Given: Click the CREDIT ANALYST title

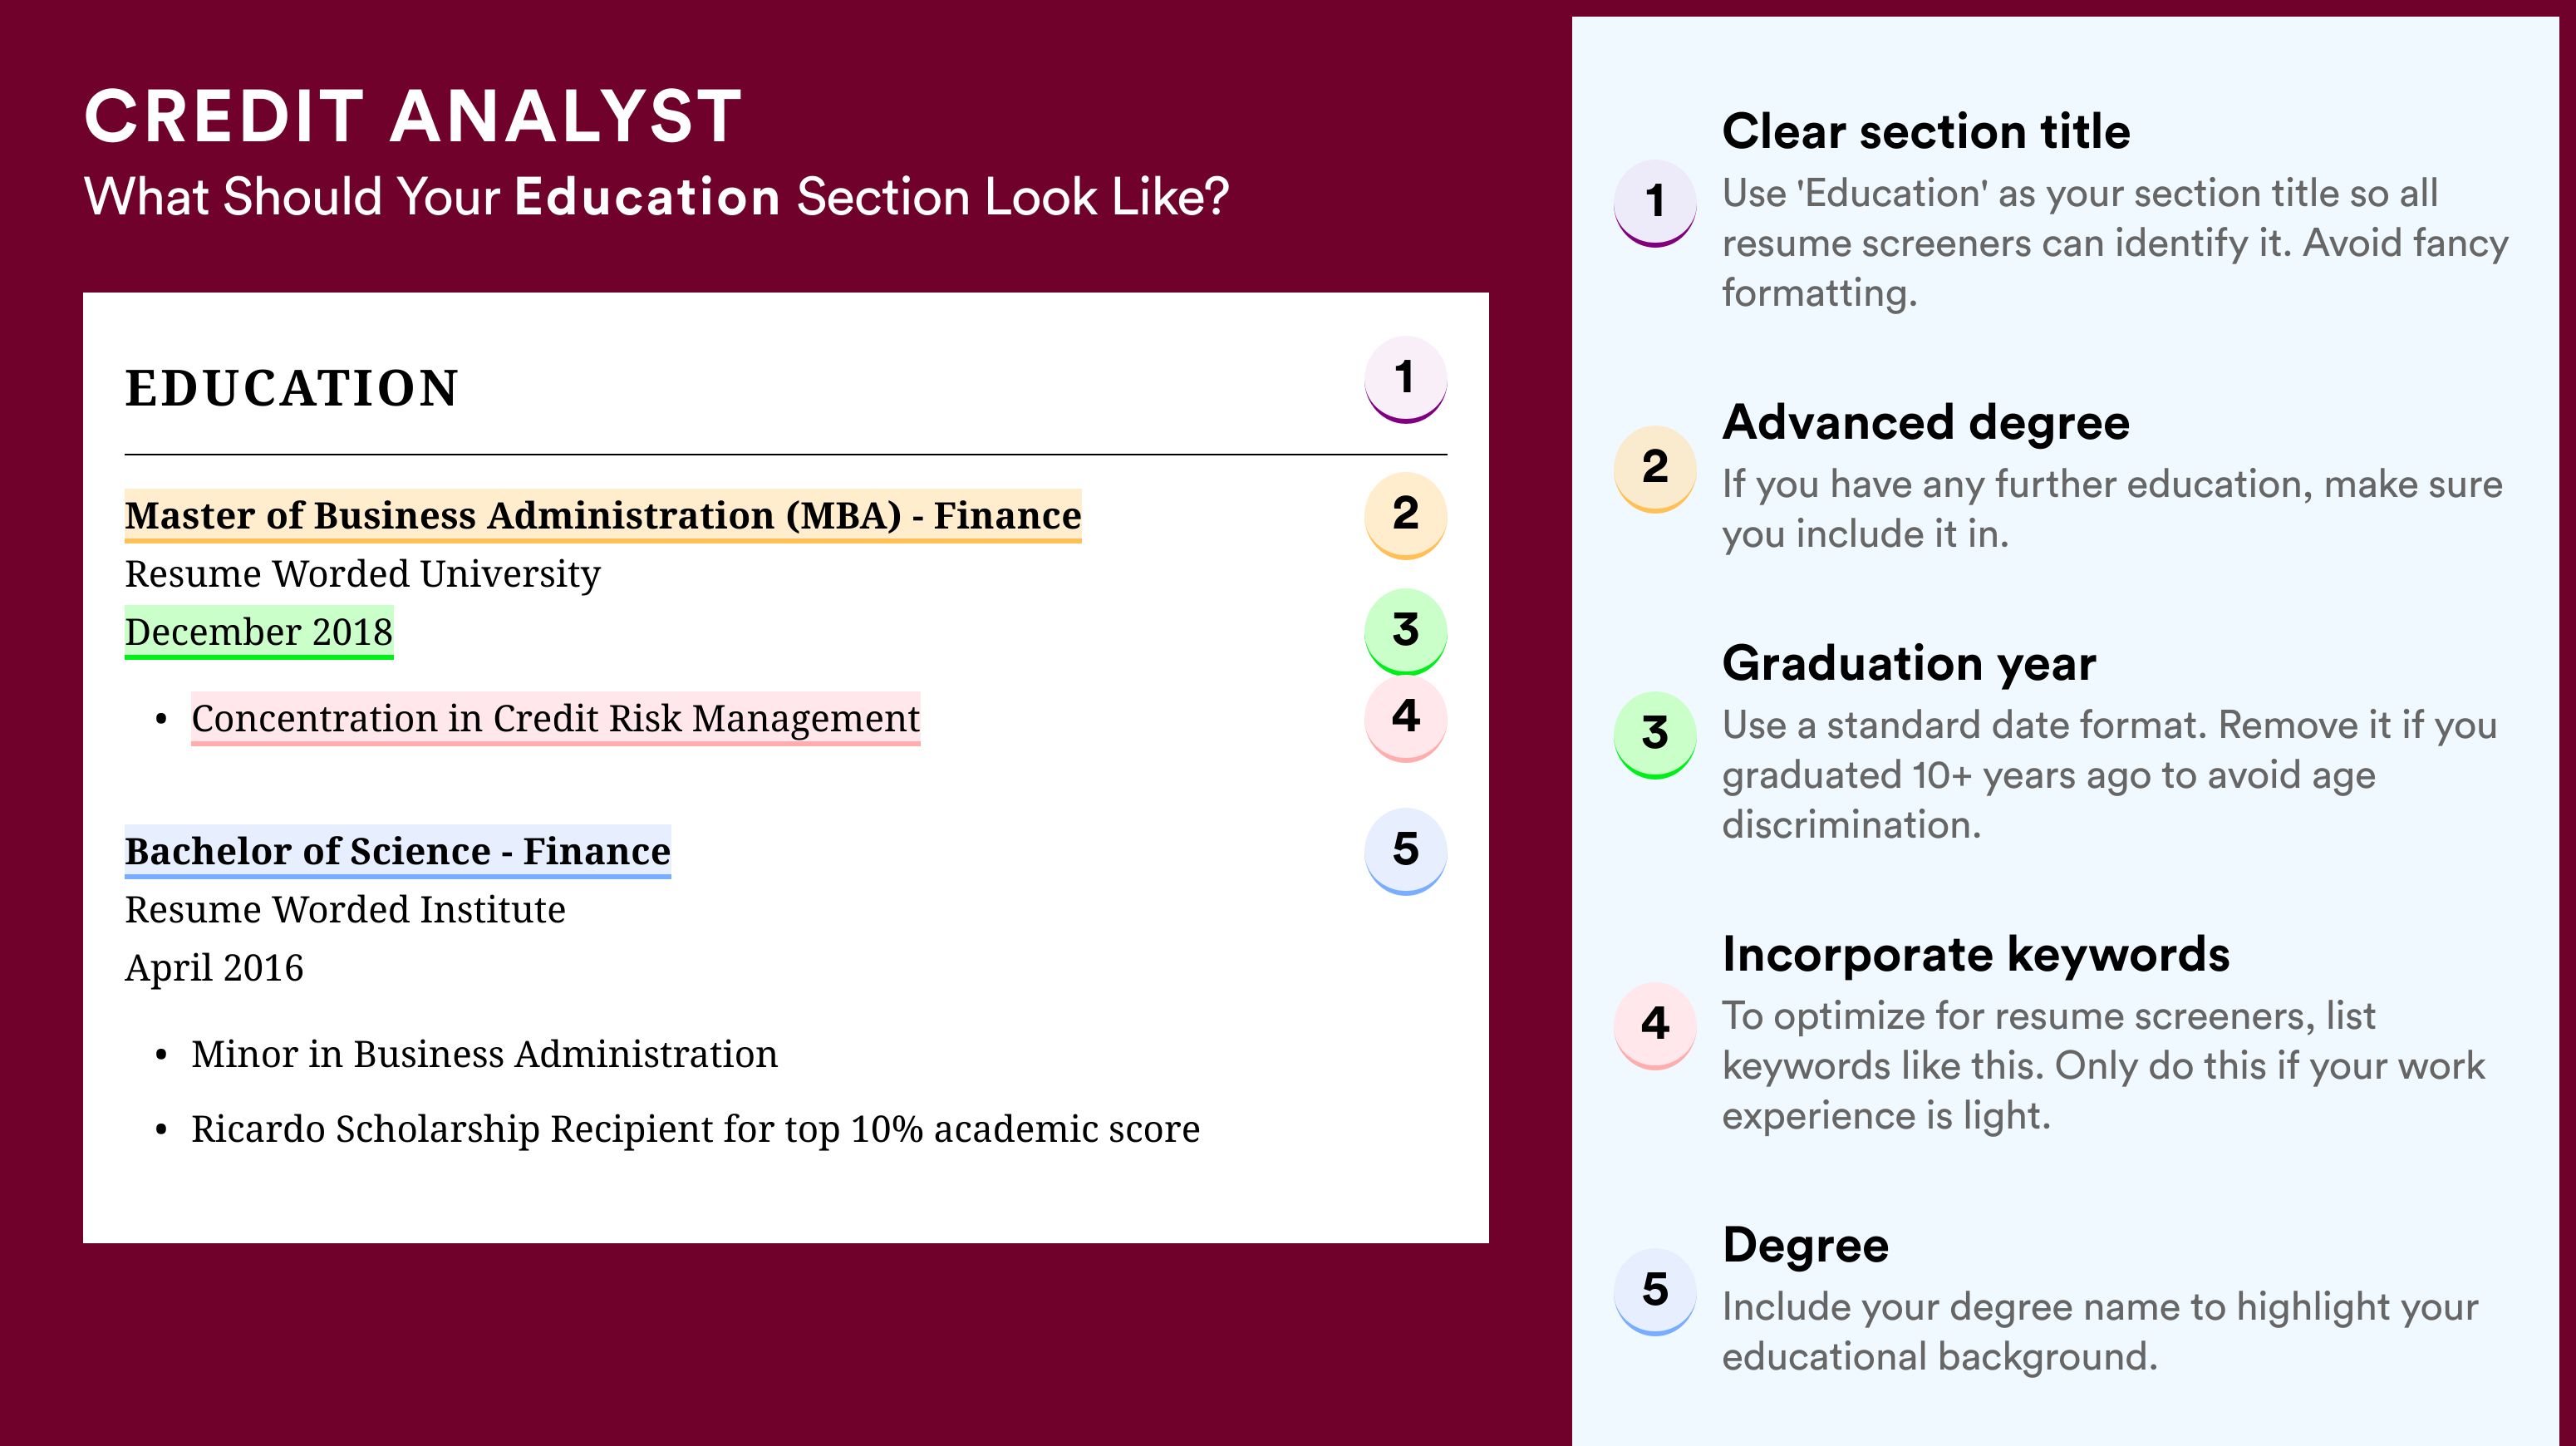Looking at the screenshot, I should (413, 116).
